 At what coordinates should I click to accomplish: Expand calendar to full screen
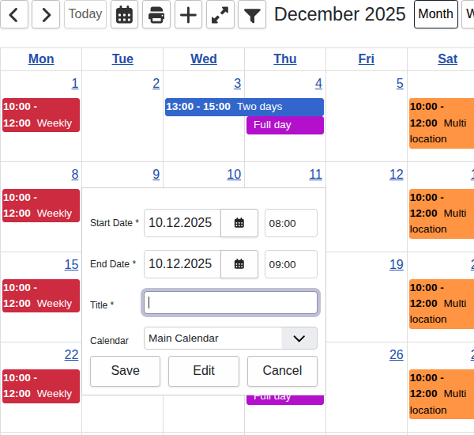tap(220, 14)
